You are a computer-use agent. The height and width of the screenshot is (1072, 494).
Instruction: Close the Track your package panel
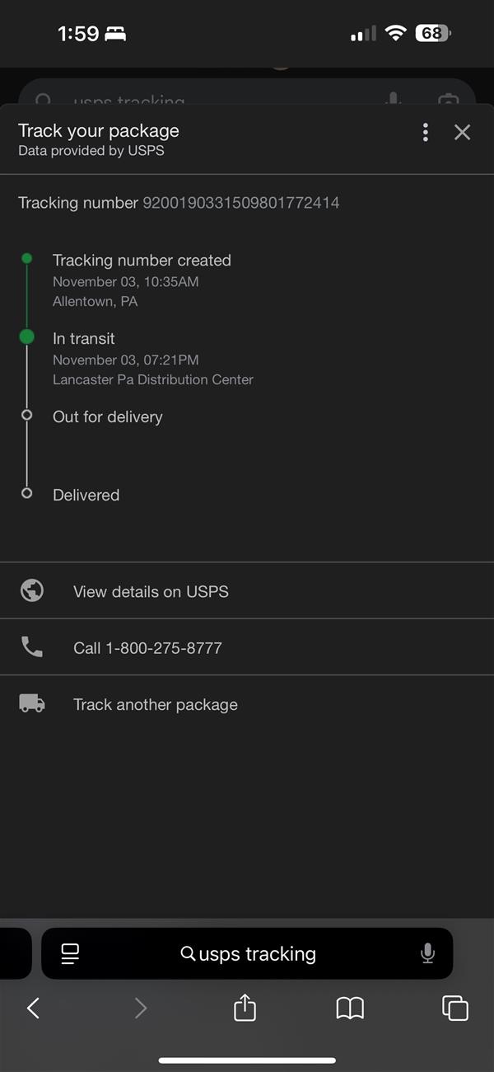pyautogui.click(x=463, y=132)
